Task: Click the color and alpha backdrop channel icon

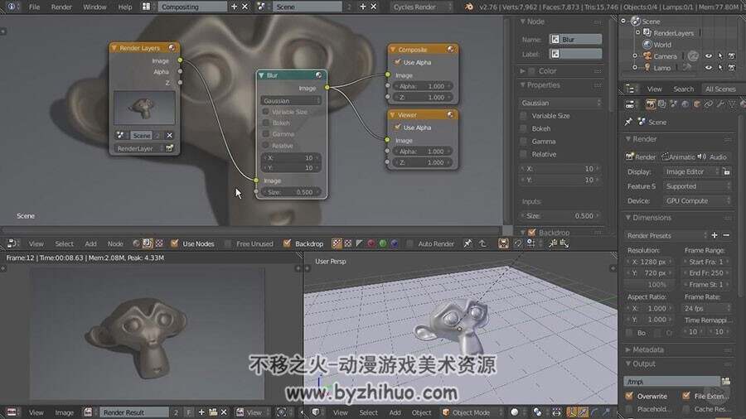Action: 337,243
